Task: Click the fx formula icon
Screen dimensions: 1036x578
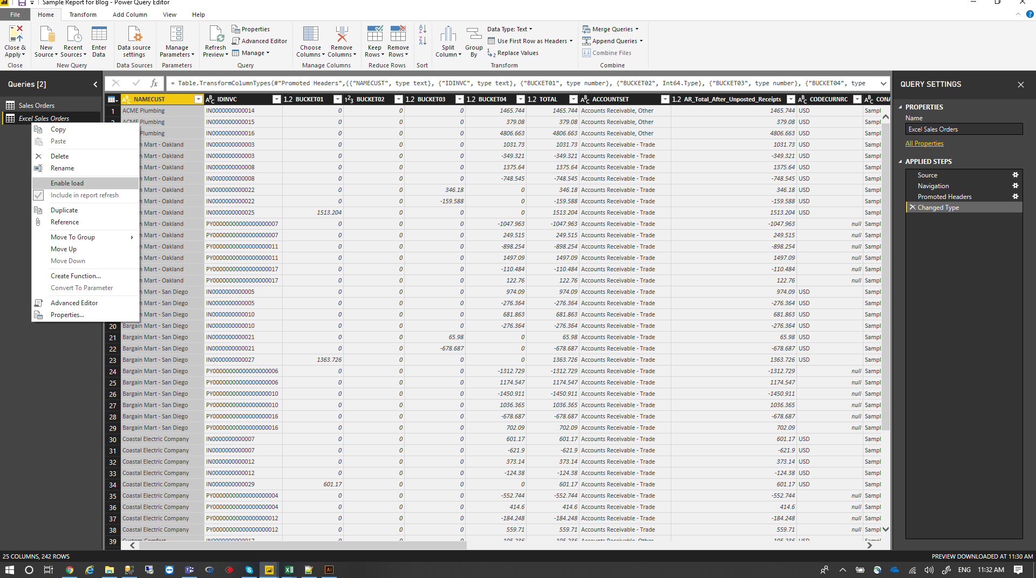Action: [154, 83]
